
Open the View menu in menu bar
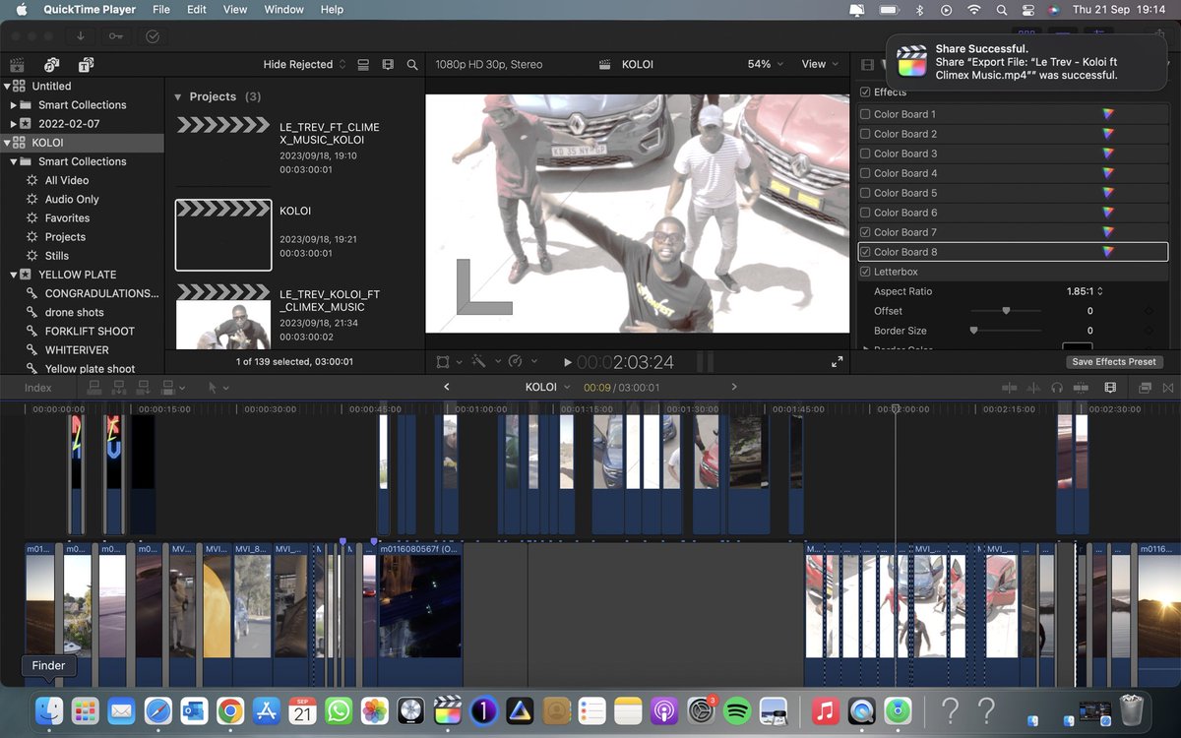235,9
